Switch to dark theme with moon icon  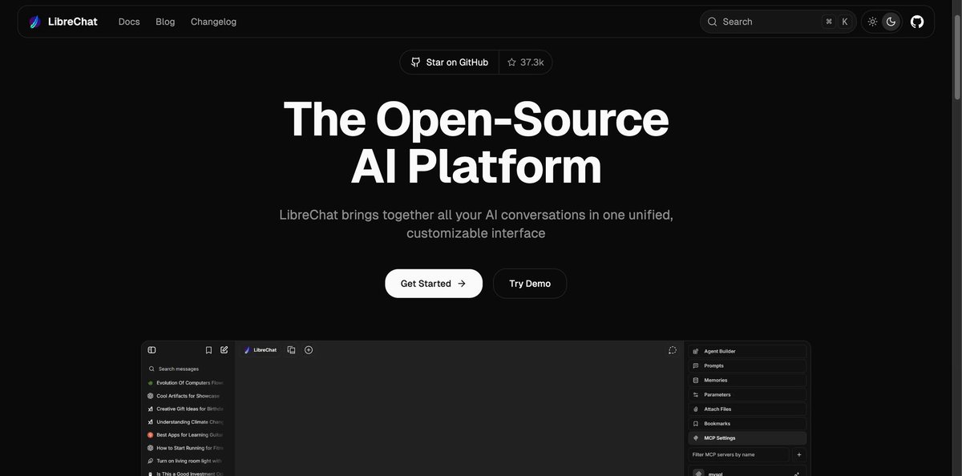891,22
